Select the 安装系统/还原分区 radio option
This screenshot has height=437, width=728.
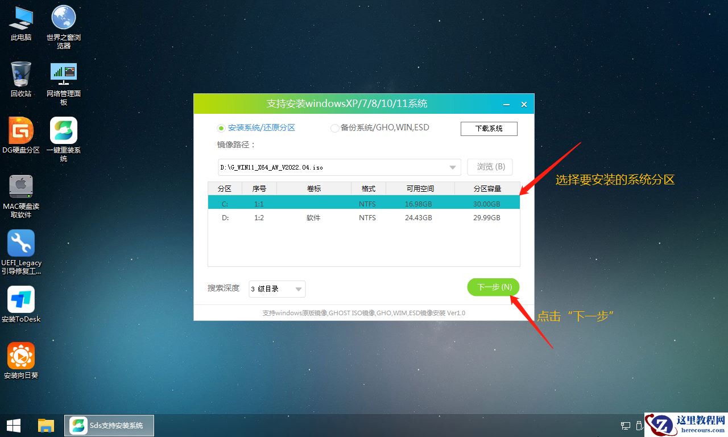[221, 127]
